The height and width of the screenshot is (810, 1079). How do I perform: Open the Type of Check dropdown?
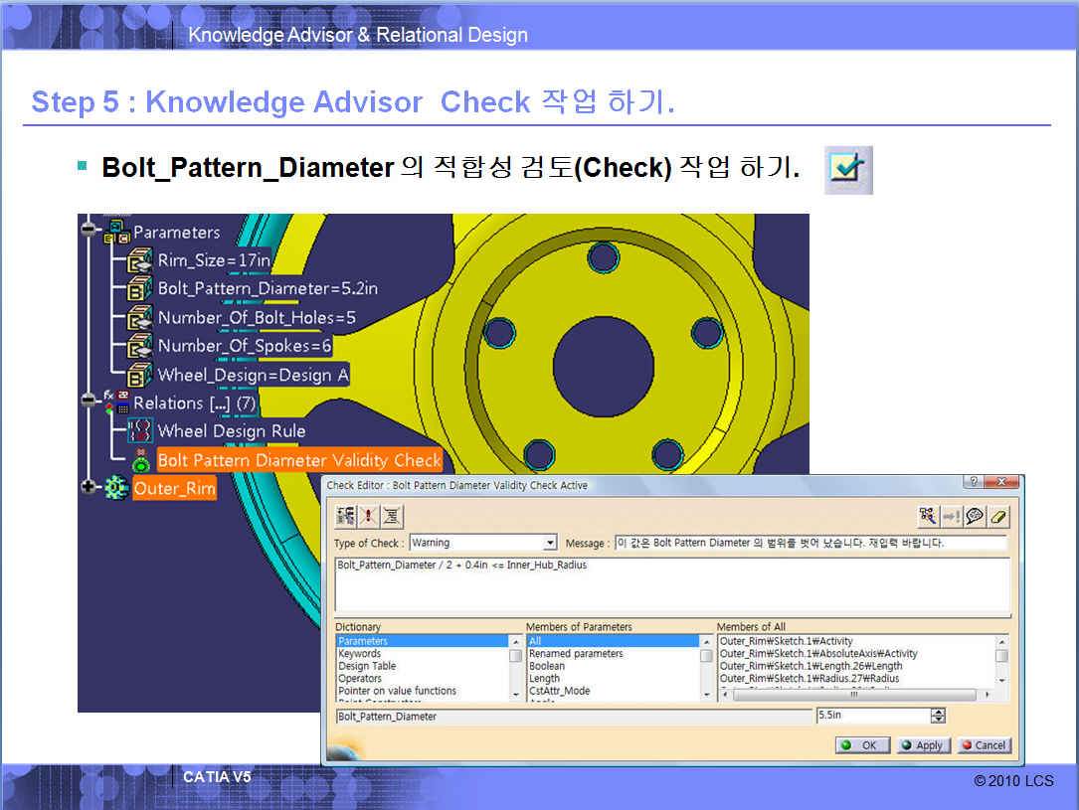point(550,544)
